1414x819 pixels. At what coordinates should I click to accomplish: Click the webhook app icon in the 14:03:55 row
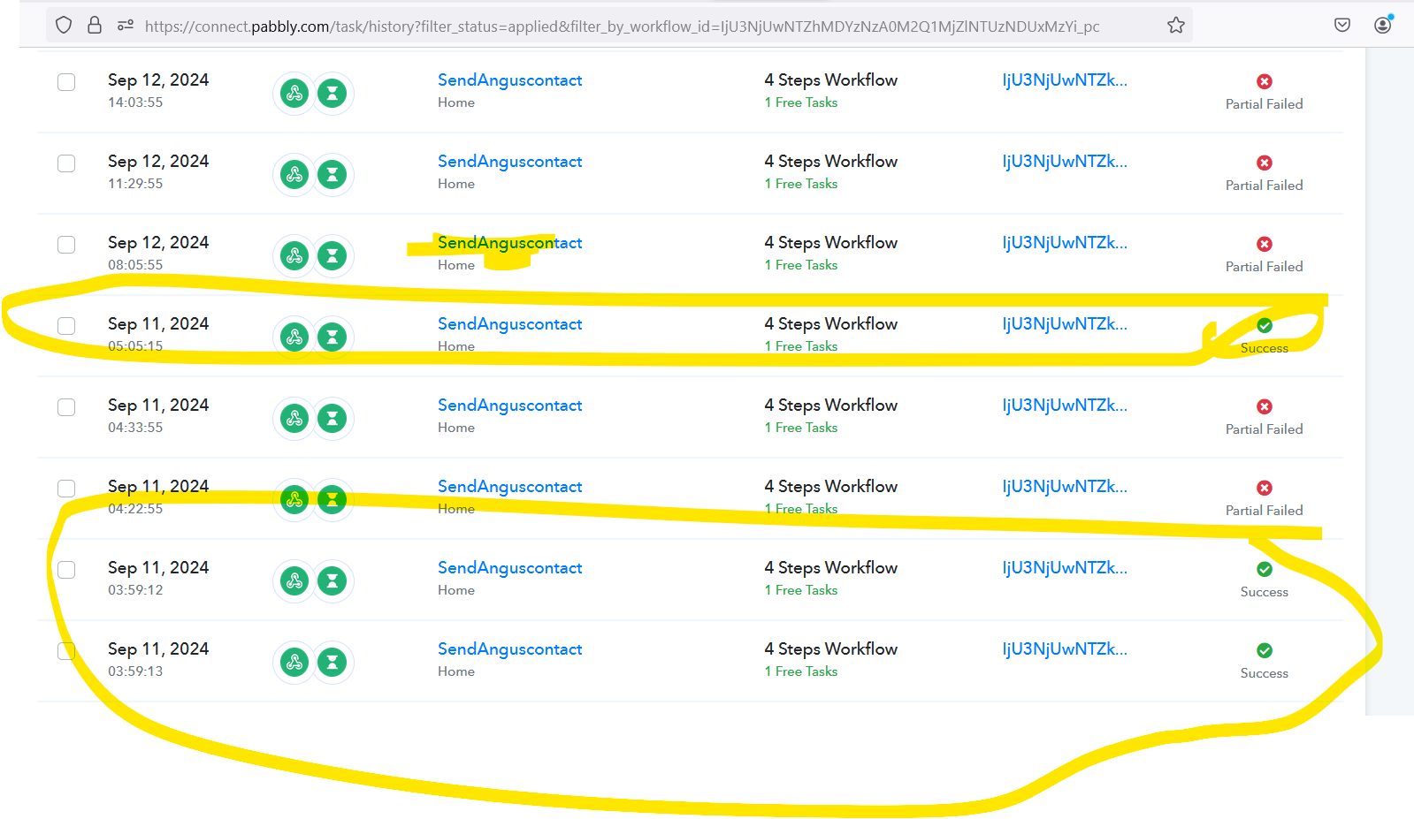294,94
